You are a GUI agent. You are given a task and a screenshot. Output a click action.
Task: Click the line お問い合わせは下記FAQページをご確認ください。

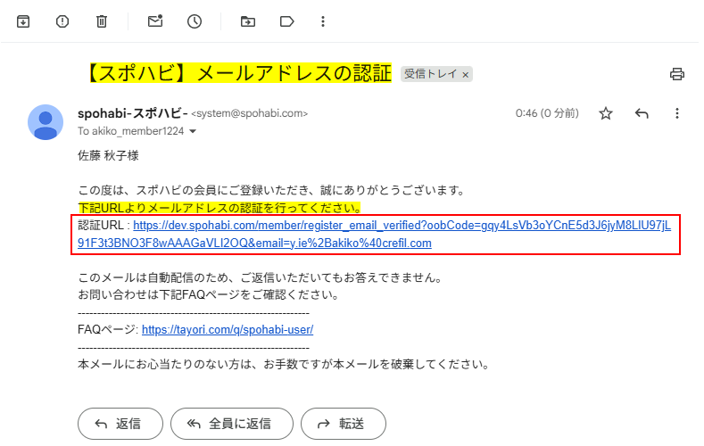(x=208, y=294)
